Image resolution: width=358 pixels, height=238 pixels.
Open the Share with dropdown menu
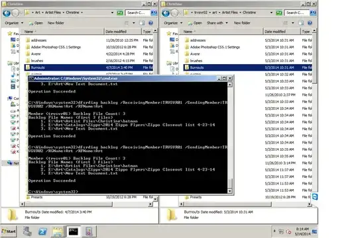(x=217, y=23)
